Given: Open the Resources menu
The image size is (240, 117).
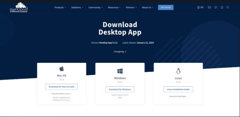Looking at the screenshot, I should pos(114,7).
